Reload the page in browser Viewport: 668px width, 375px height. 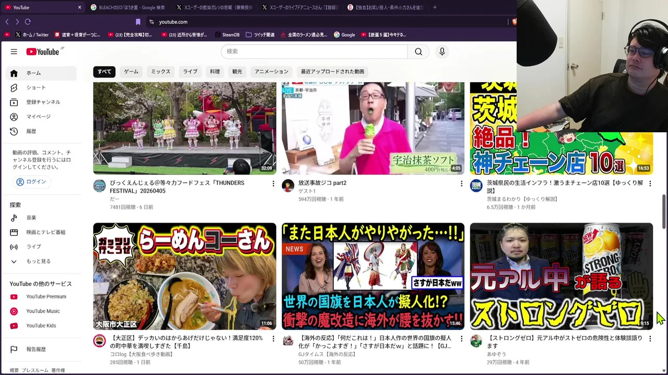point(28,22)
